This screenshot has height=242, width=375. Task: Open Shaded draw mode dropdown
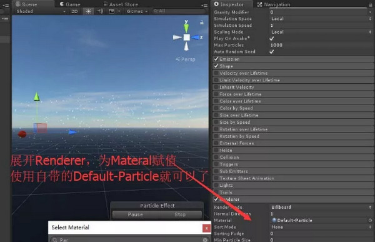coord(41,11)
